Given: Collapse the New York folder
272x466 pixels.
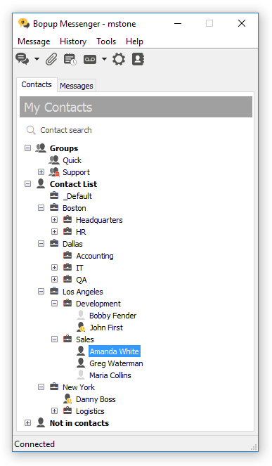Looking at the screenshot, I should click(x=41, y=387).
